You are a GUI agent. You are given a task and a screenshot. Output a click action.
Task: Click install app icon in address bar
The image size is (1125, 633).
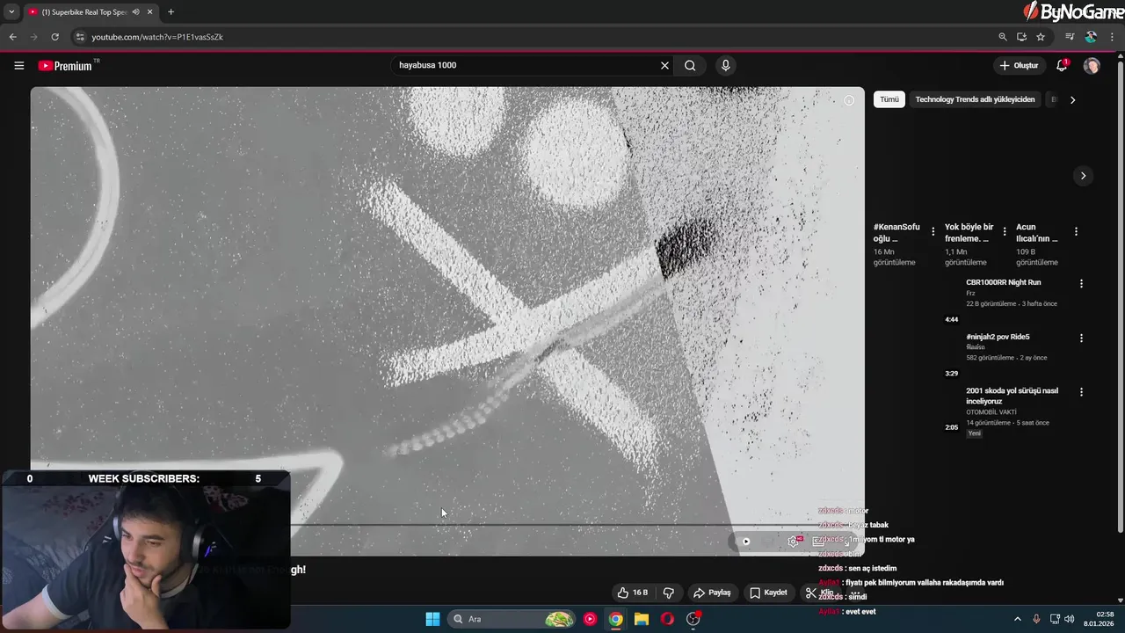point(1021,37)
